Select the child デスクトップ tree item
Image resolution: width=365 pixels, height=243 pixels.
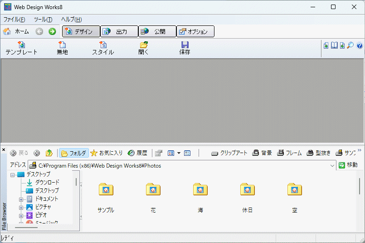click(47, 190)
